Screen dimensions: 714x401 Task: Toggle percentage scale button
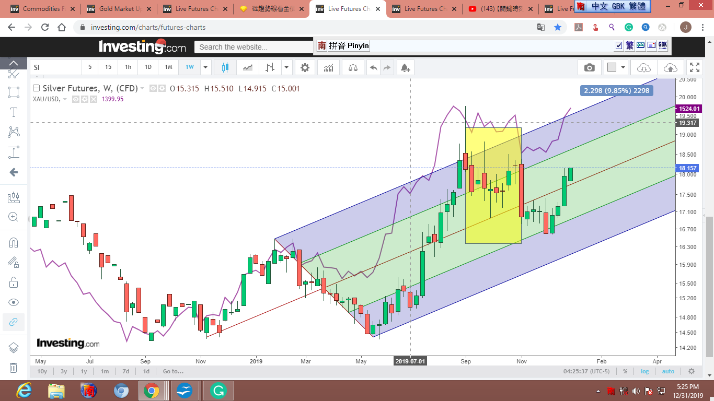click(x=625, y=371)
